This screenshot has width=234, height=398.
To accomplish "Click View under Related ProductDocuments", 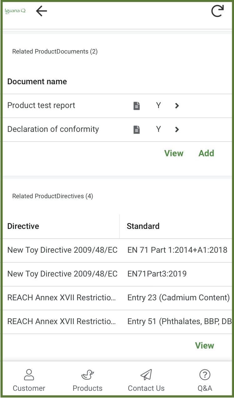I will point(174,153).
